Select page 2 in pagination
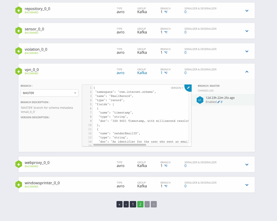277x221 pixels. 140,204
